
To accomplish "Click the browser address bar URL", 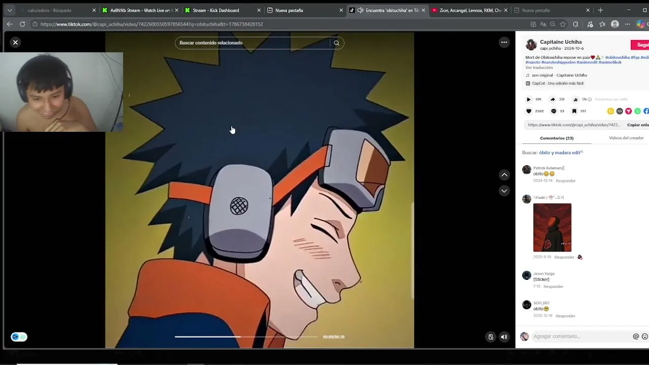I will pos(152,24).
